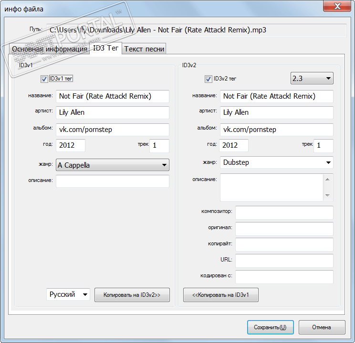Click the ID3v1 трек number field
355x343 pixels.
coord(159,146)
